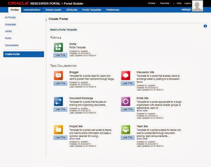The image size is (211, 167).
Task: Click the Discussion Site template title
Action: [x=145, y=72]
